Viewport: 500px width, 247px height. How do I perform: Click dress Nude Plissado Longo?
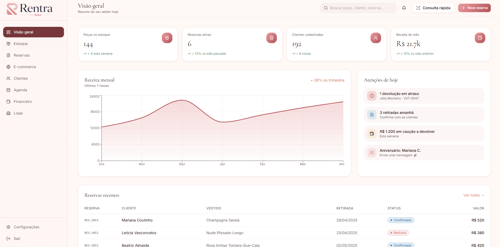tap(225, 233)
